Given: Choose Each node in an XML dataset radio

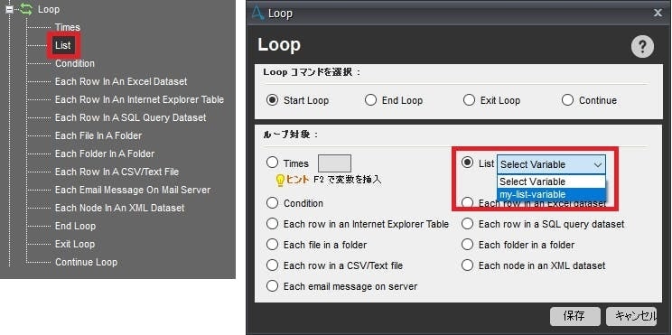Looking at the screenshot, I should tap(467, 265).
